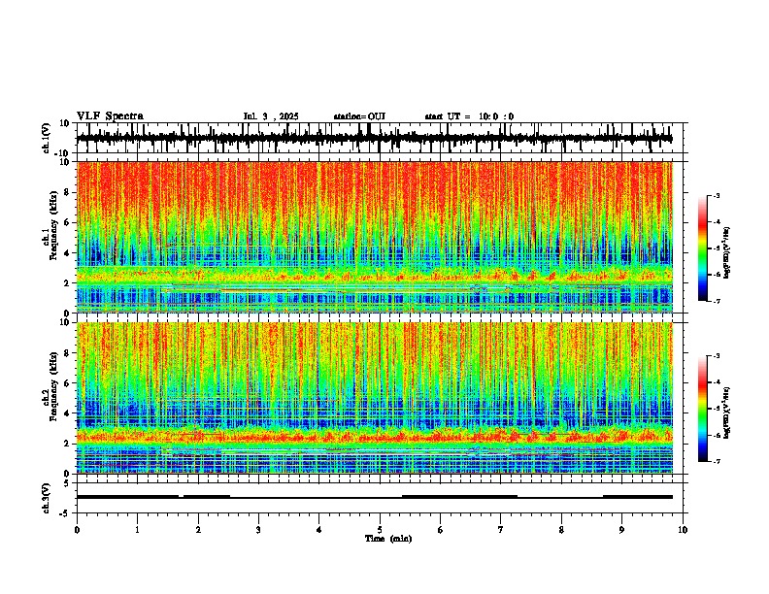The image size is (769, 594).
Task: Click the "-7" label on ch.2 color scale
Action: point(716,461)
